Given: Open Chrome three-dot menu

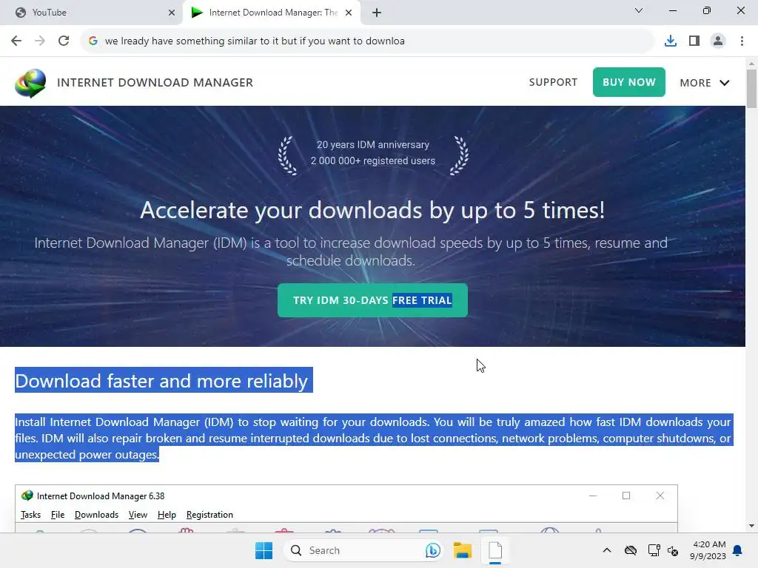Looking at the screenshot, I should pyautogui.click(x=742, y=41).
